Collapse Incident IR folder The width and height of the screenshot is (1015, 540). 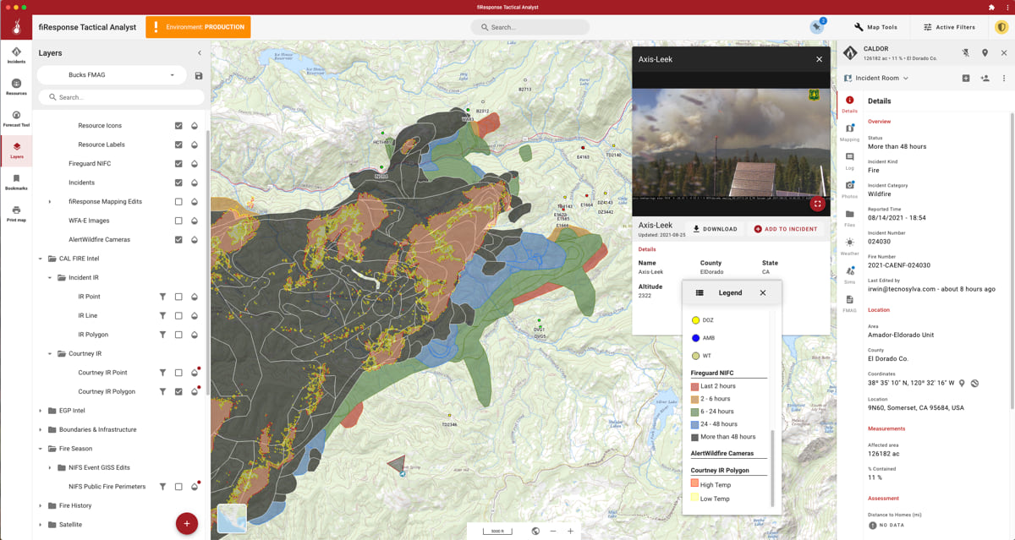[x=50, y=277]
